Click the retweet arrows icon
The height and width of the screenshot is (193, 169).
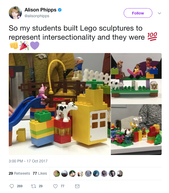34,186
